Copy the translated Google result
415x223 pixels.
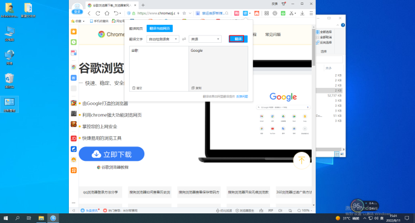tap(196, 88)
